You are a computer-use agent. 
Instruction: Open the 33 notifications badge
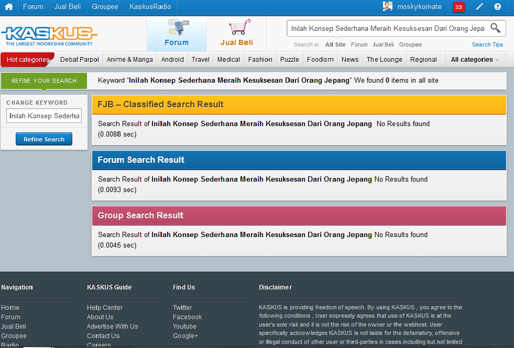click(x=458, y=7)
